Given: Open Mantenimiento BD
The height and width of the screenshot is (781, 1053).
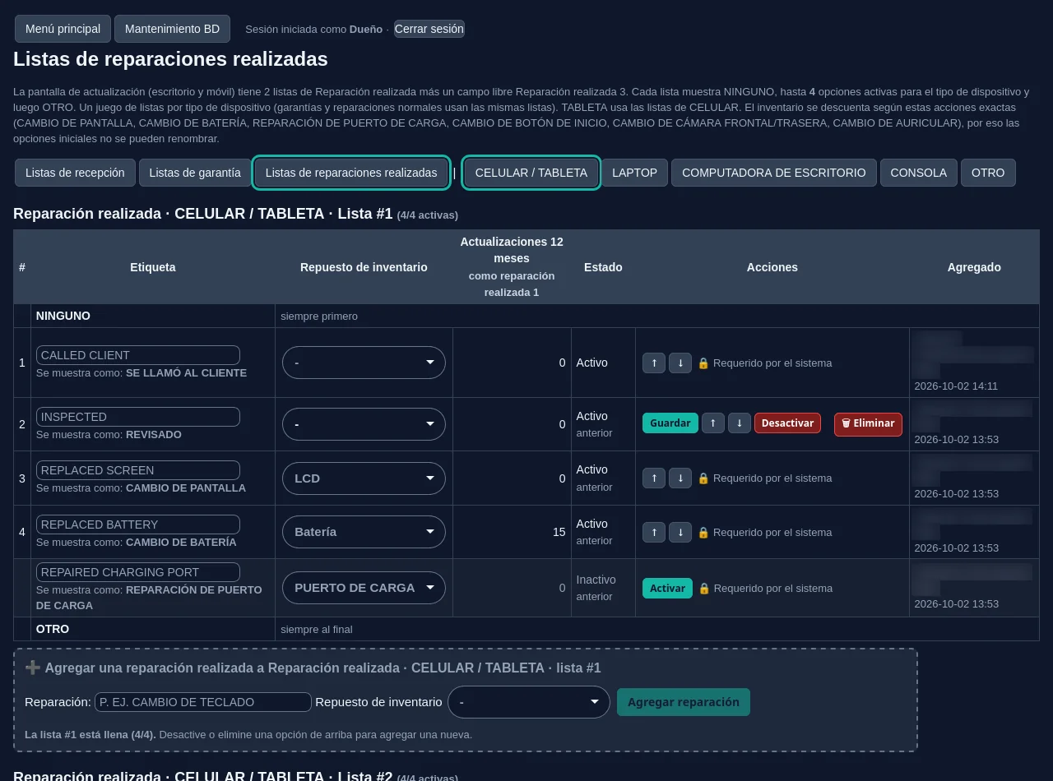Looking at the screenshot, I should pyautogui.click(x=172, y=29).
